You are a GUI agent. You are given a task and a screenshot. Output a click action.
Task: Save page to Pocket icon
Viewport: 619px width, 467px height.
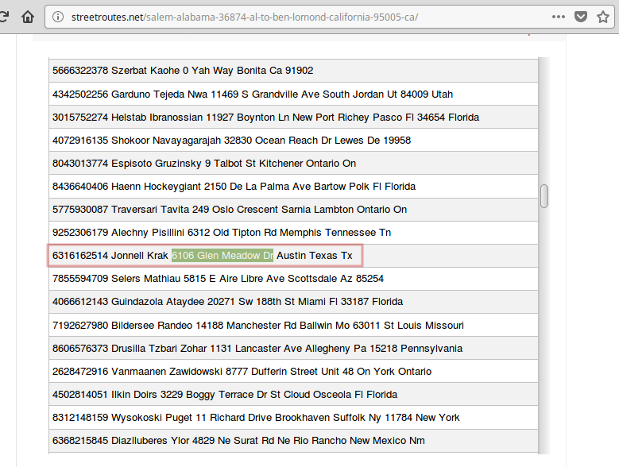pyautogui.click(x=581, y=17)
